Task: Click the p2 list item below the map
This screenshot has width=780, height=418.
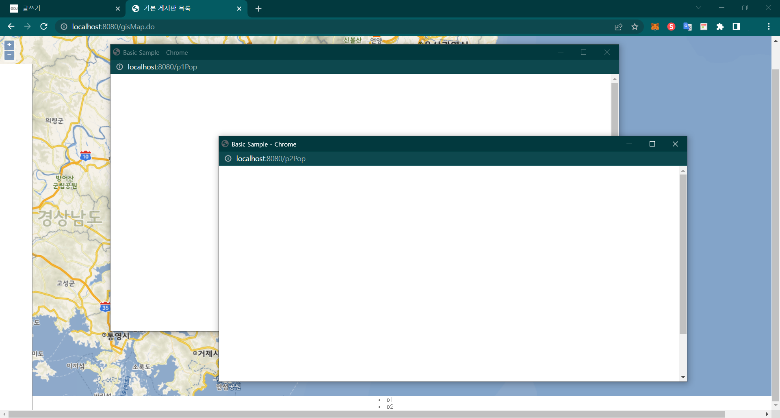Action: (390, 407)
